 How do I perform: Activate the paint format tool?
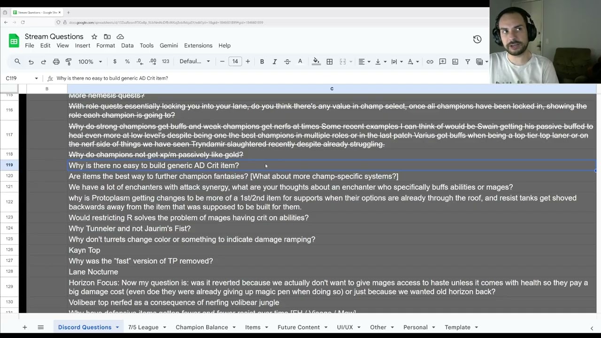click(x=69, y=61)
